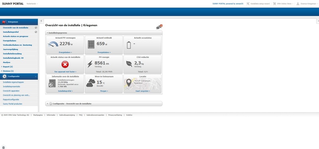Viewport: 319px width, 149px height.
Task: Click Installatieprofiel link in info card
Action: click(x=65, y=91)
